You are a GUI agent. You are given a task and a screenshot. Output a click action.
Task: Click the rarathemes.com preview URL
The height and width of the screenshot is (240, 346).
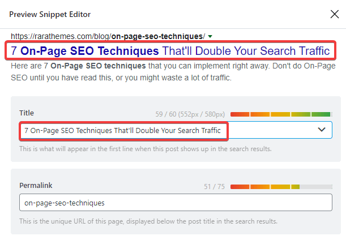point(108,36)
